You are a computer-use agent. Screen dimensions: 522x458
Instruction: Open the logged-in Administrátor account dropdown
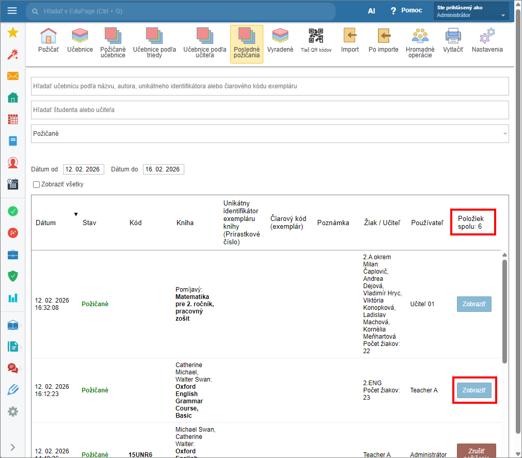click(471, 11)
